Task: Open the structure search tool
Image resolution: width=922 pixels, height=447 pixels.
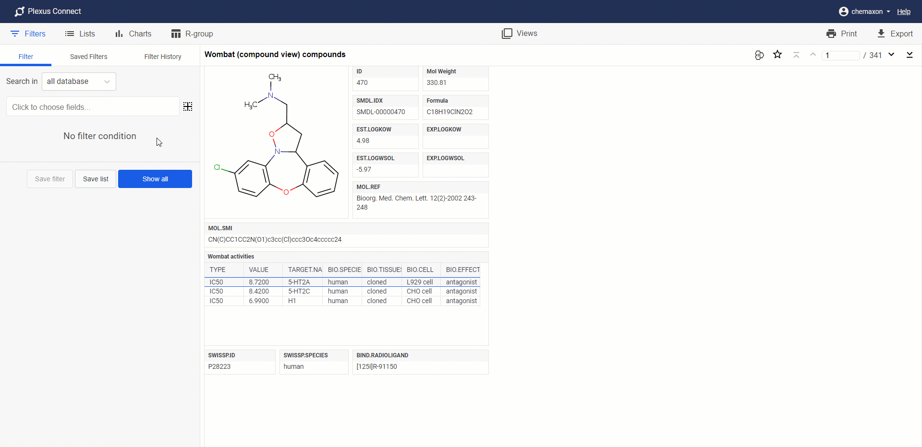Action: (759, 55)
